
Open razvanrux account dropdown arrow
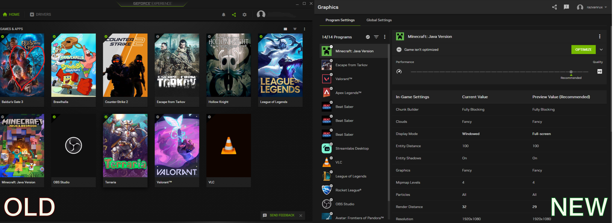606,7
